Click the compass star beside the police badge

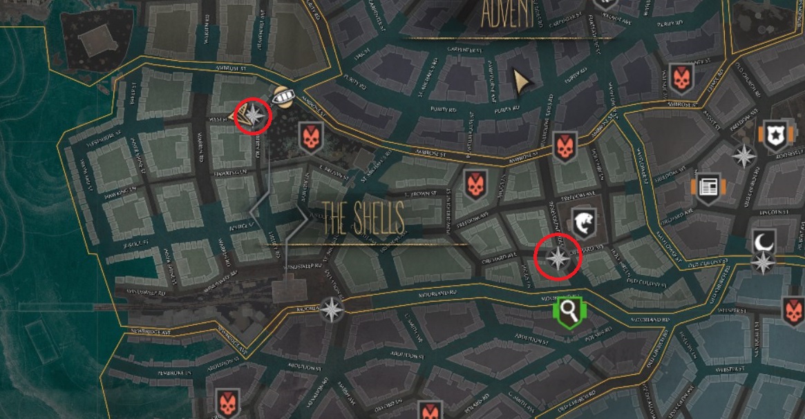click(x=744, y=157)
